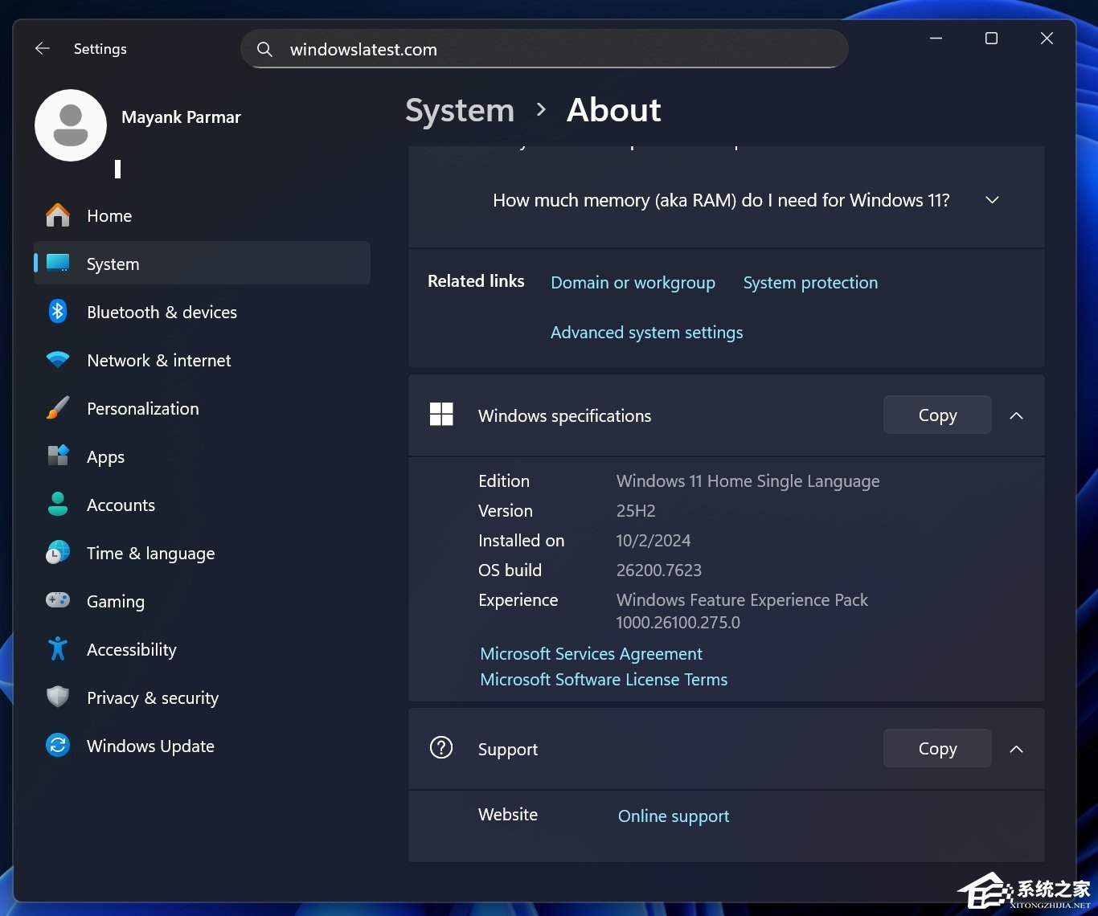1098x916 pixels.
Task: Click the Personalization paintbrush icon
Action: (x=58, y=408)
